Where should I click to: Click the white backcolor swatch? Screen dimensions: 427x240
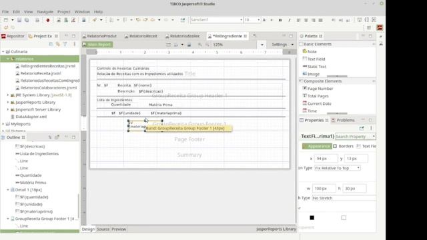(344, 218)
